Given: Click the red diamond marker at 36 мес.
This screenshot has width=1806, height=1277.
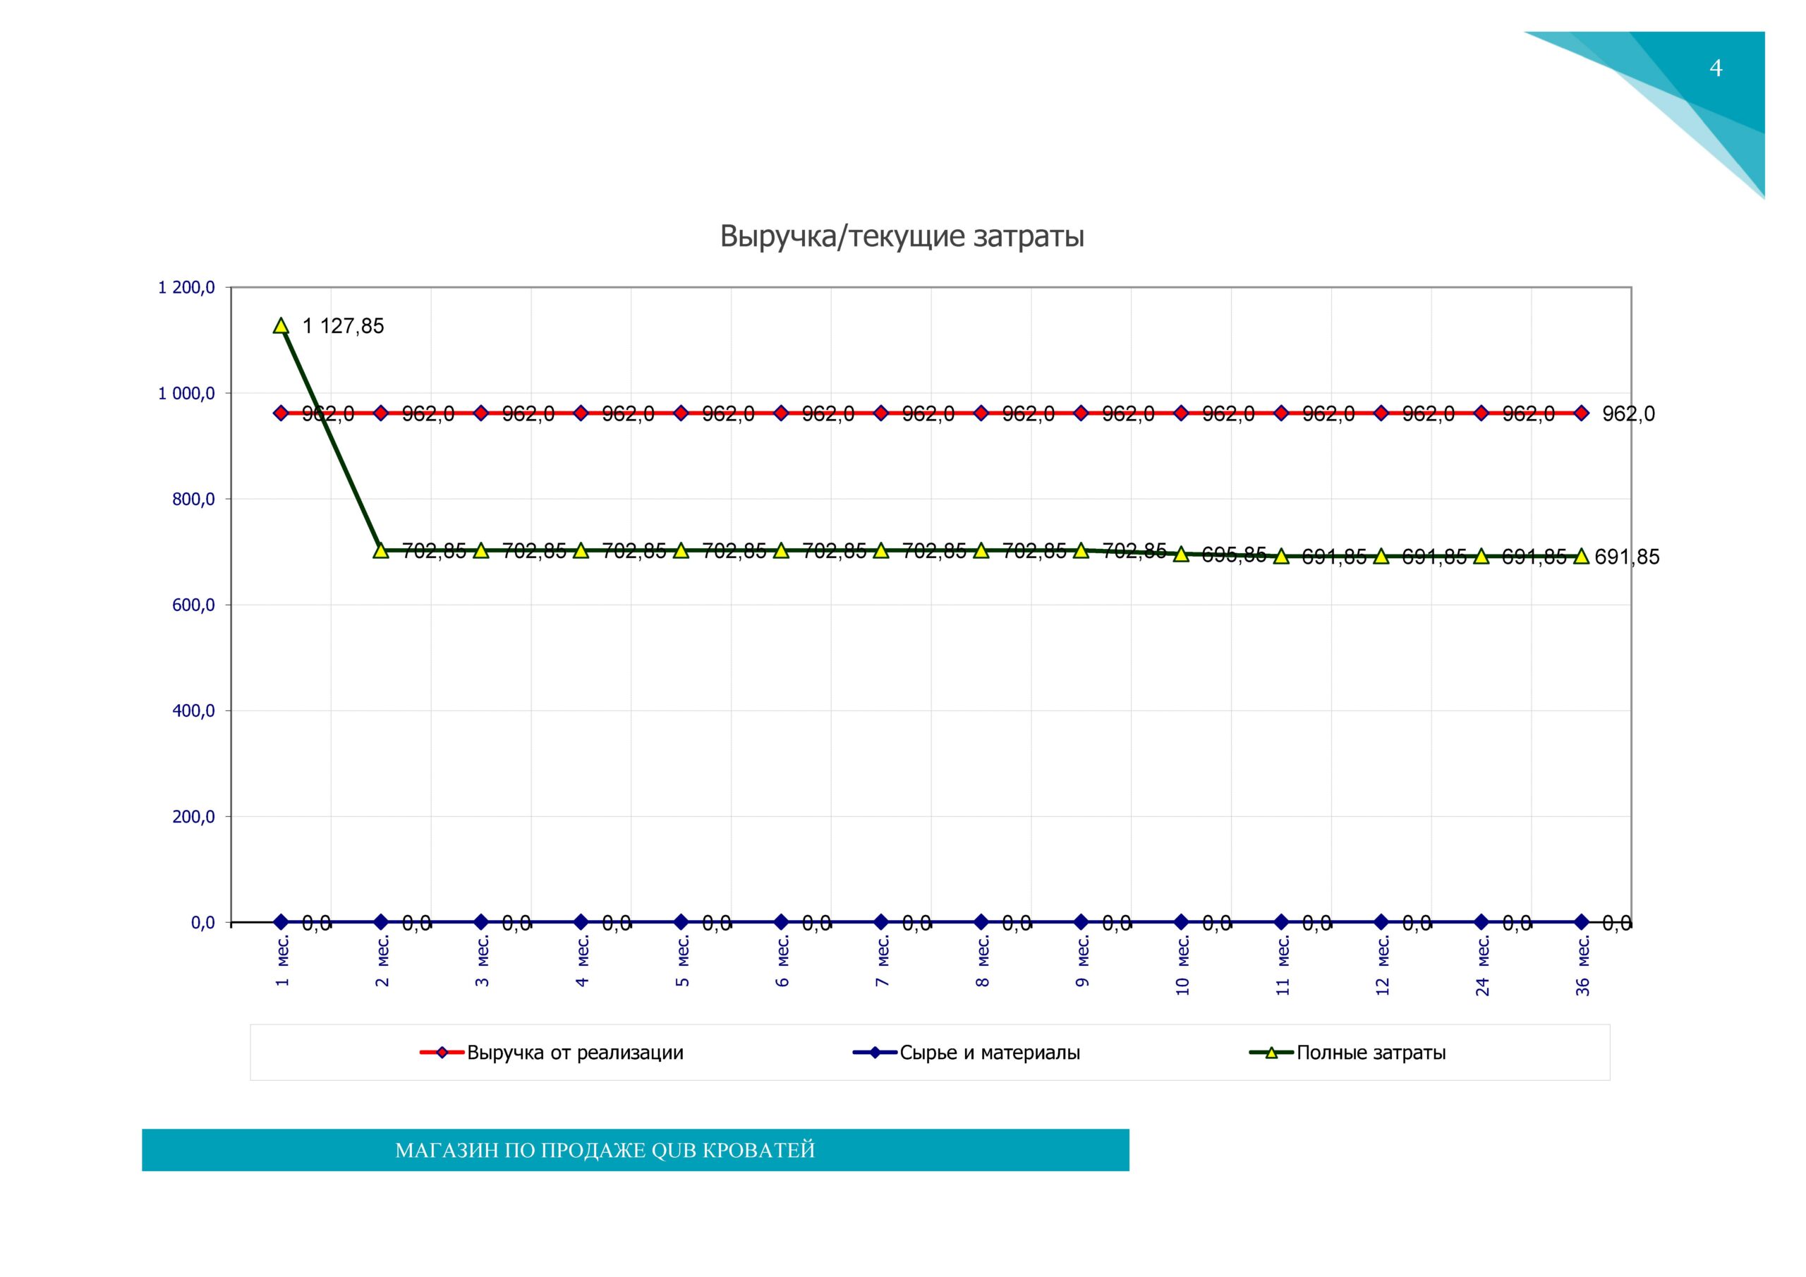Looking at the screenshot, I should point(1581,413).
